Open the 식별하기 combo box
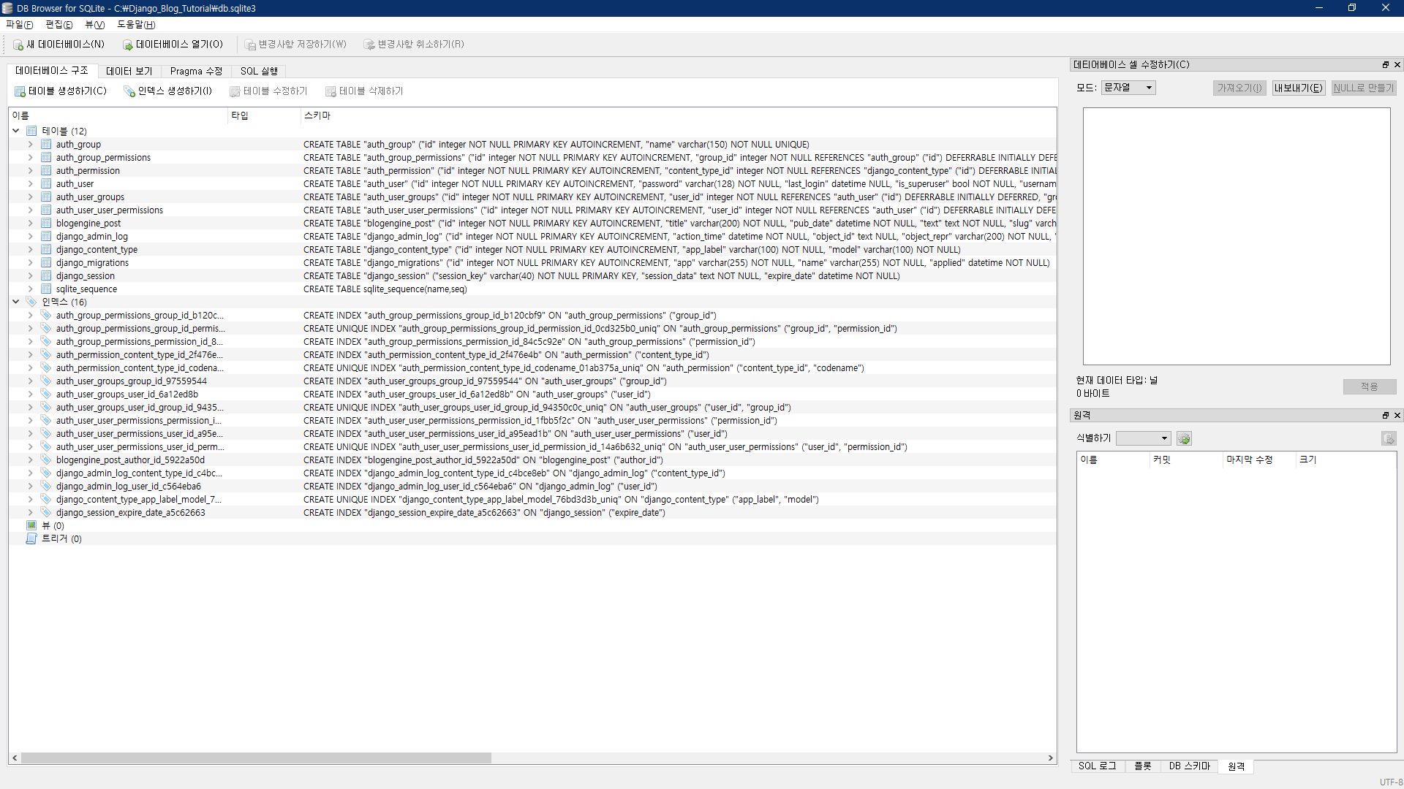 click(1143, 438)
